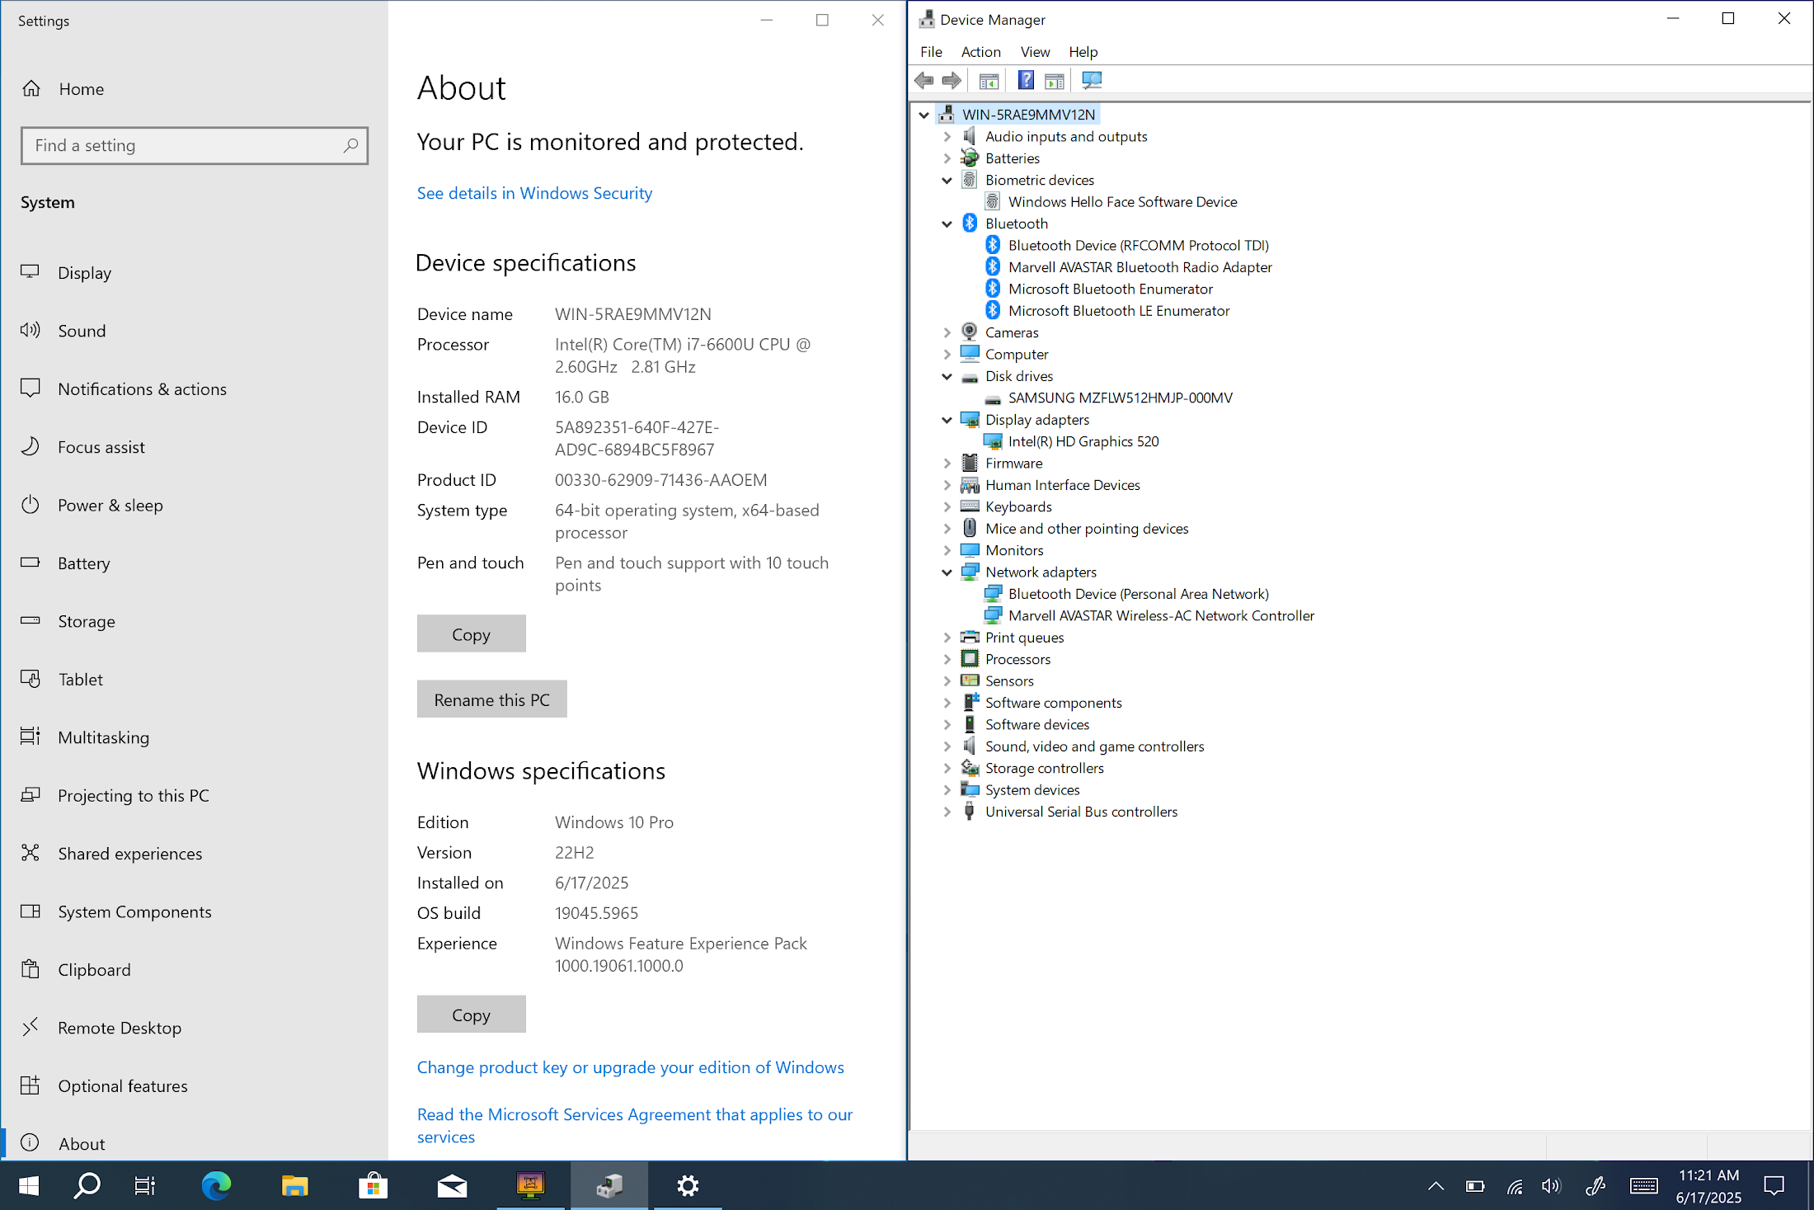Click the volume icon in system tray

point(1551,1186)
